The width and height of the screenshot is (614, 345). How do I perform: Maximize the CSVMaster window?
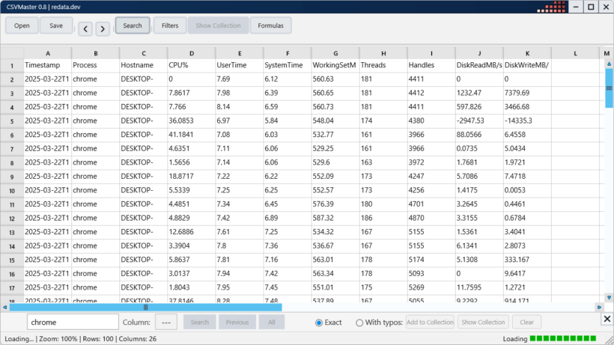tap(591, 7)
